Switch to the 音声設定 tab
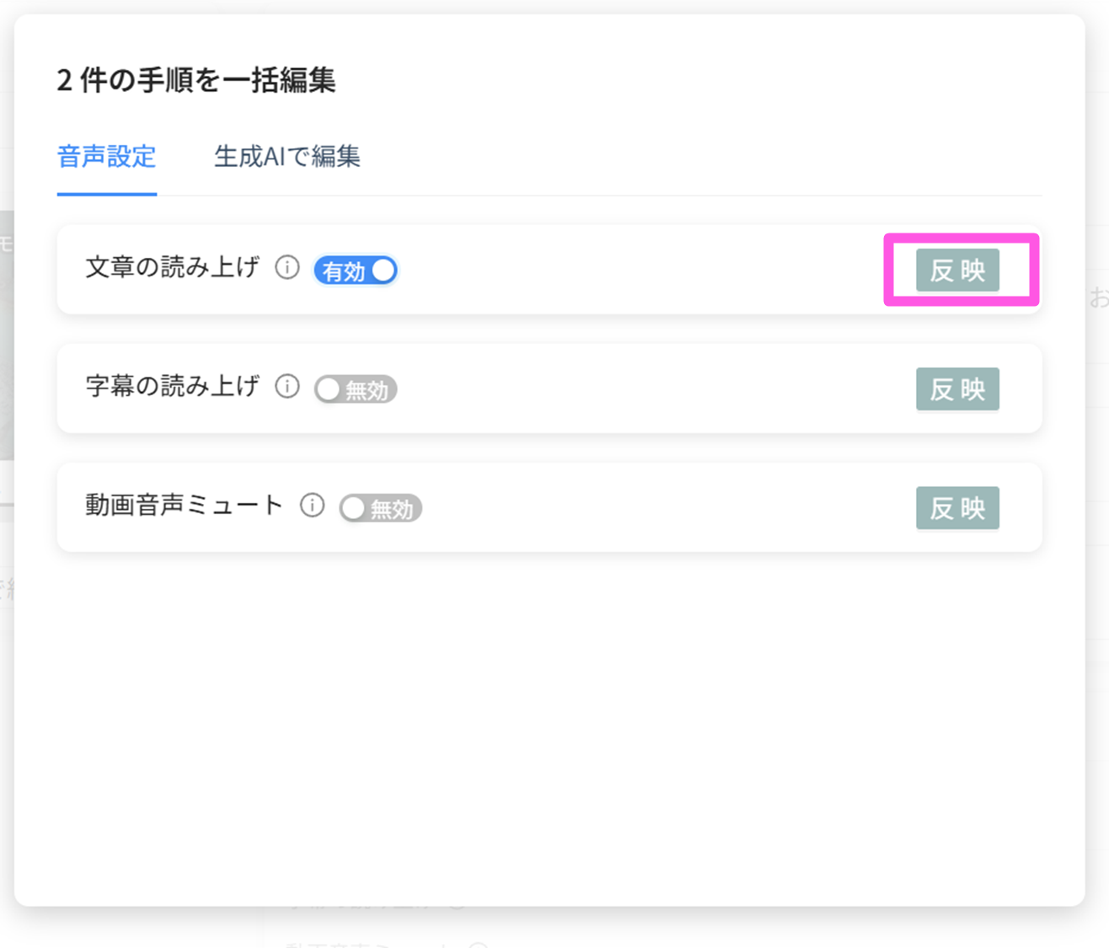 pyautogui.click(x=107, y=157)
